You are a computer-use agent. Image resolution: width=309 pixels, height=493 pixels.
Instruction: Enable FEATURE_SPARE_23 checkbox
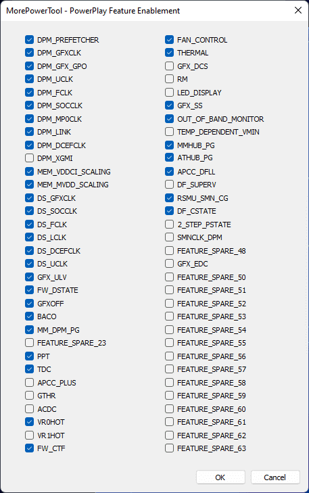pos(29,342)
